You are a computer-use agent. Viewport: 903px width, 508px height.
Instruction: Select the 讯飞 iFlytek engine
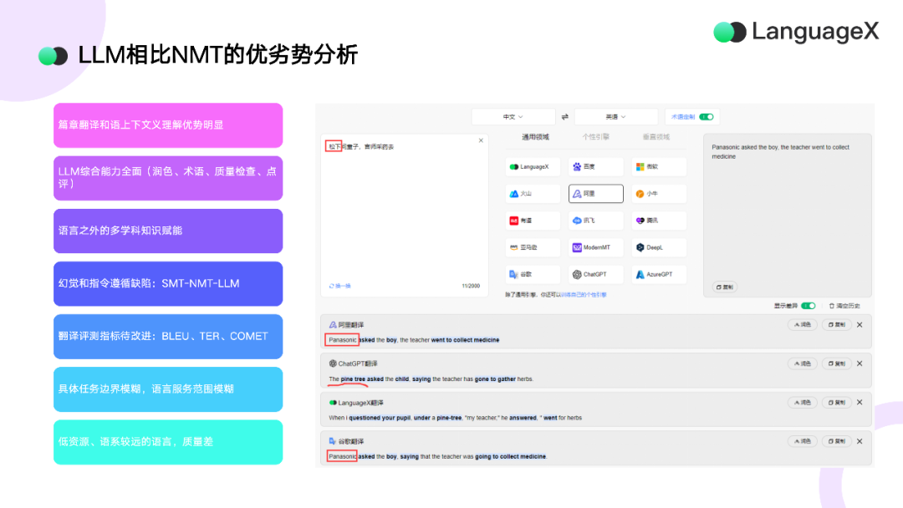[x=595, y=220]
